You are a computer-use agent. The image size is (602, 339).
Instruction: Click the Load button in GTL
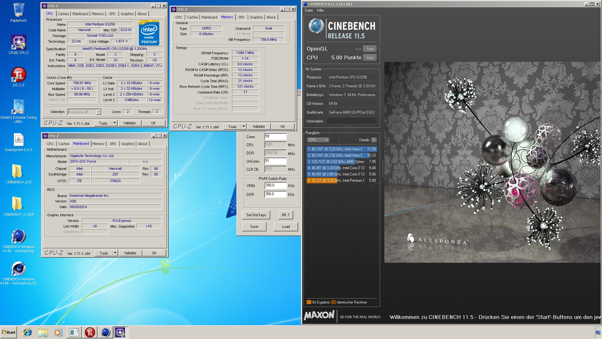[x=286, y=227]
